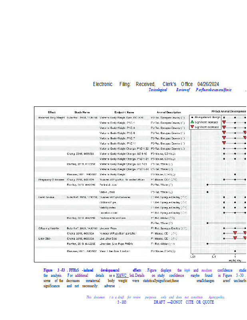Image resolution: width=247 pixels, height=320 pixels.
Task: Click the data point on Viable Litters row
Action: (207, 192)
